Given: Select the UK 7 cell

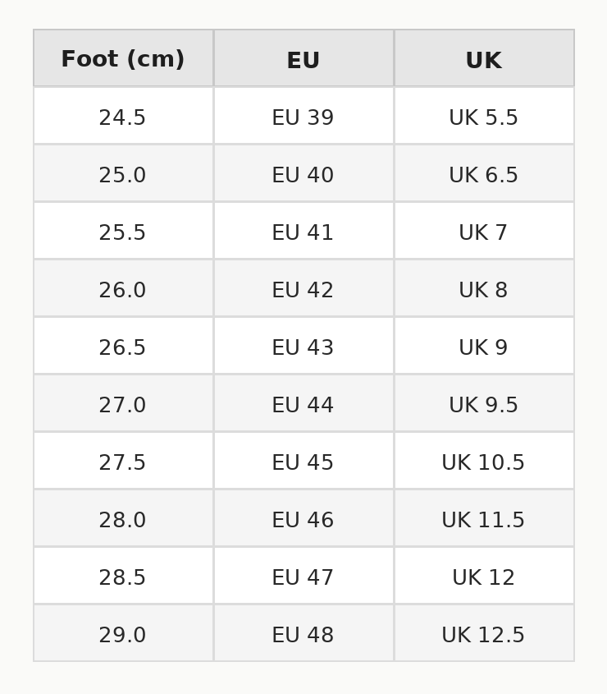Looking at the screenshot, I should click(x=483, y=233).
